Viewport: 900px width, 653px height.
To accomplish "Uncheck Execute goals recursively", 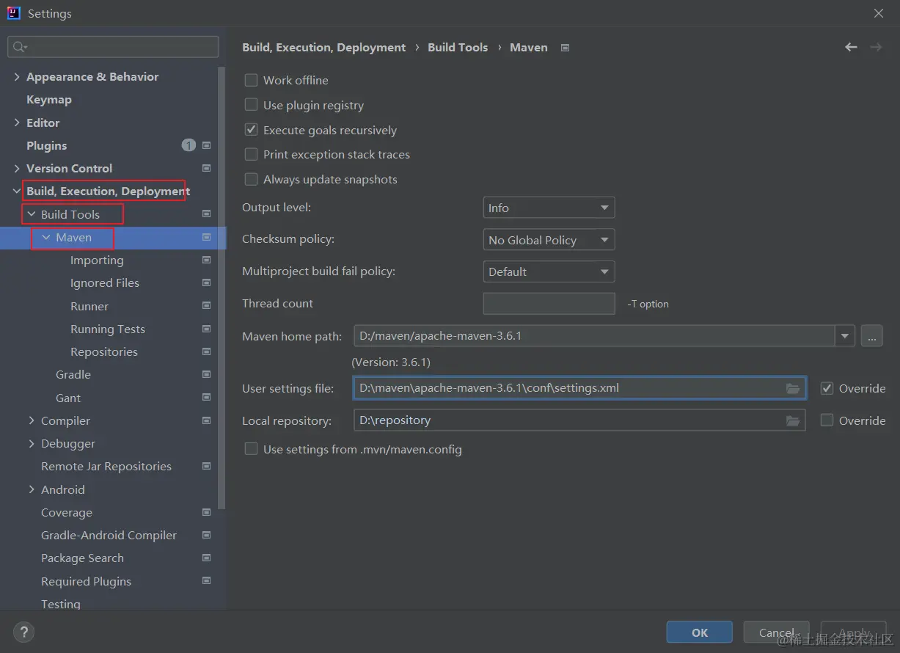I will click(251, 130).
